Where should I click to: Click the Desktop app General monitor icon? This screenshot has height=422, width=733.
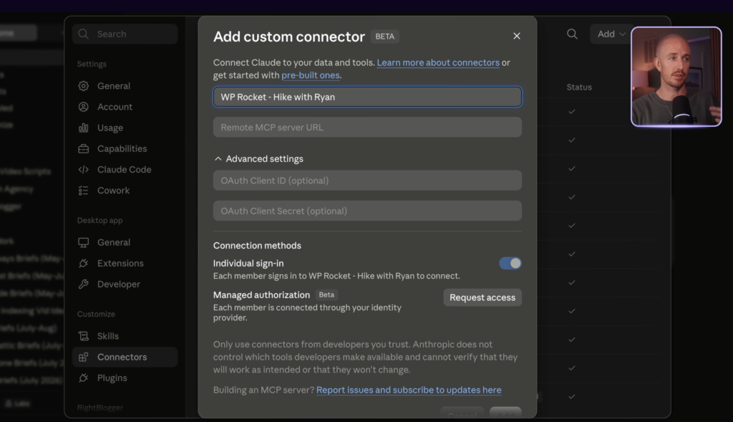[x=84, y=242]
